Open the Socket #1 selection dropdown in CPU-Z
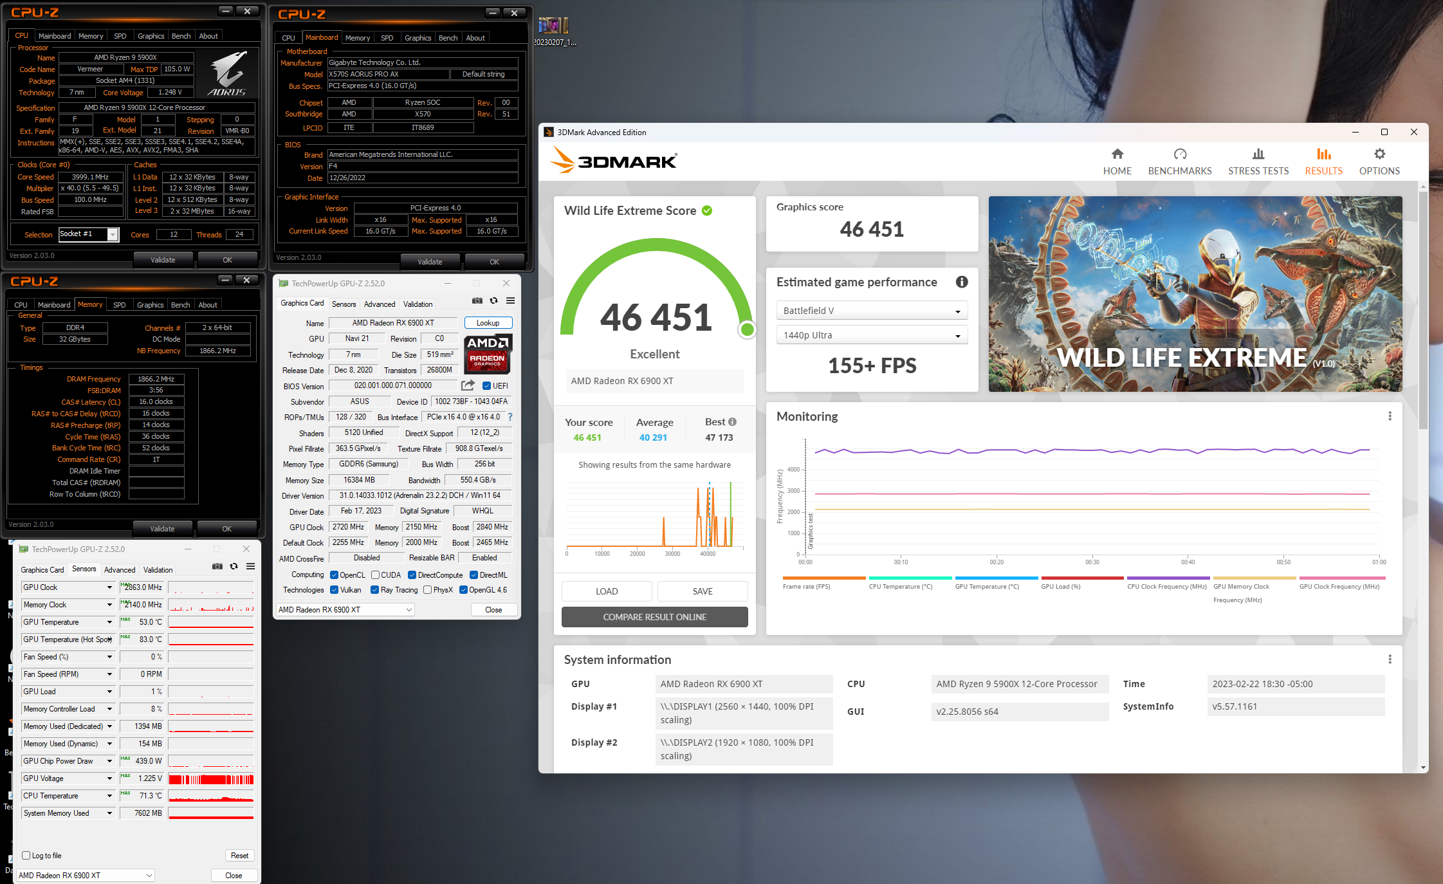Image resolution: width=1443 pixels, height=884 pixels. click(88, 234)
